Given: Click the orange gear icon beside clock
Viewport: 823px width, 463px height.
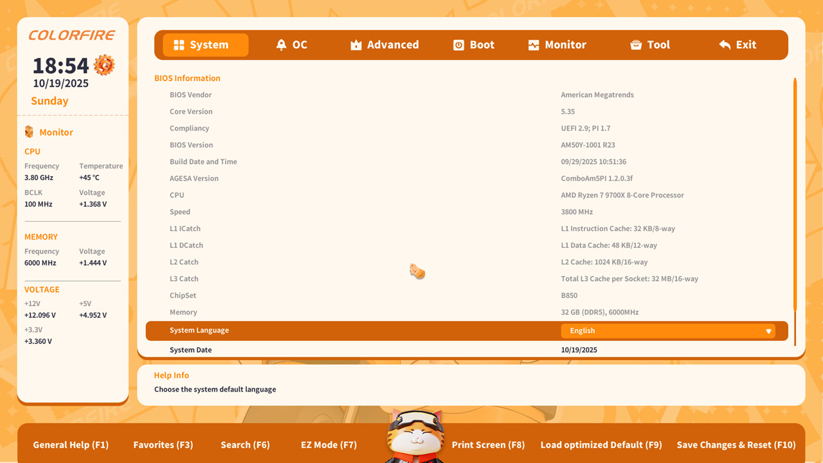Looking at the screenshot, I should (x=104, y=65).
